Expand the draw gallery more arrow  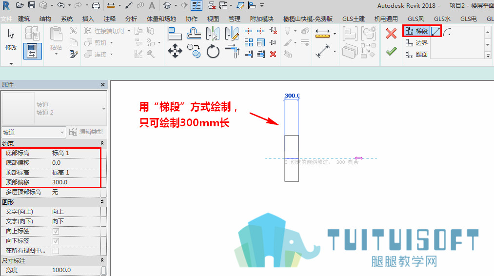point(488,56)
